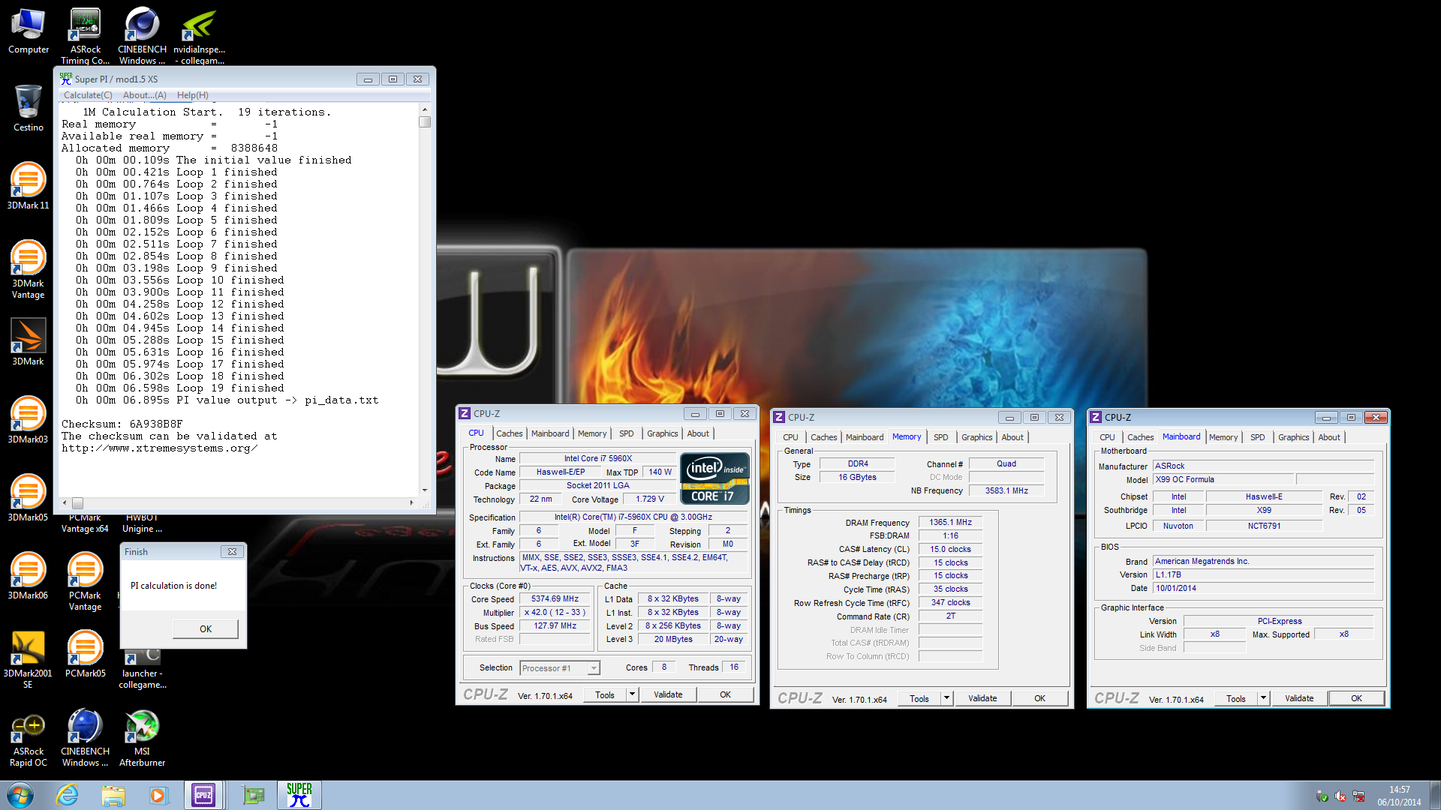
Task: Open About tab in middle CPU-Z window
Action: coord(1012,437)
